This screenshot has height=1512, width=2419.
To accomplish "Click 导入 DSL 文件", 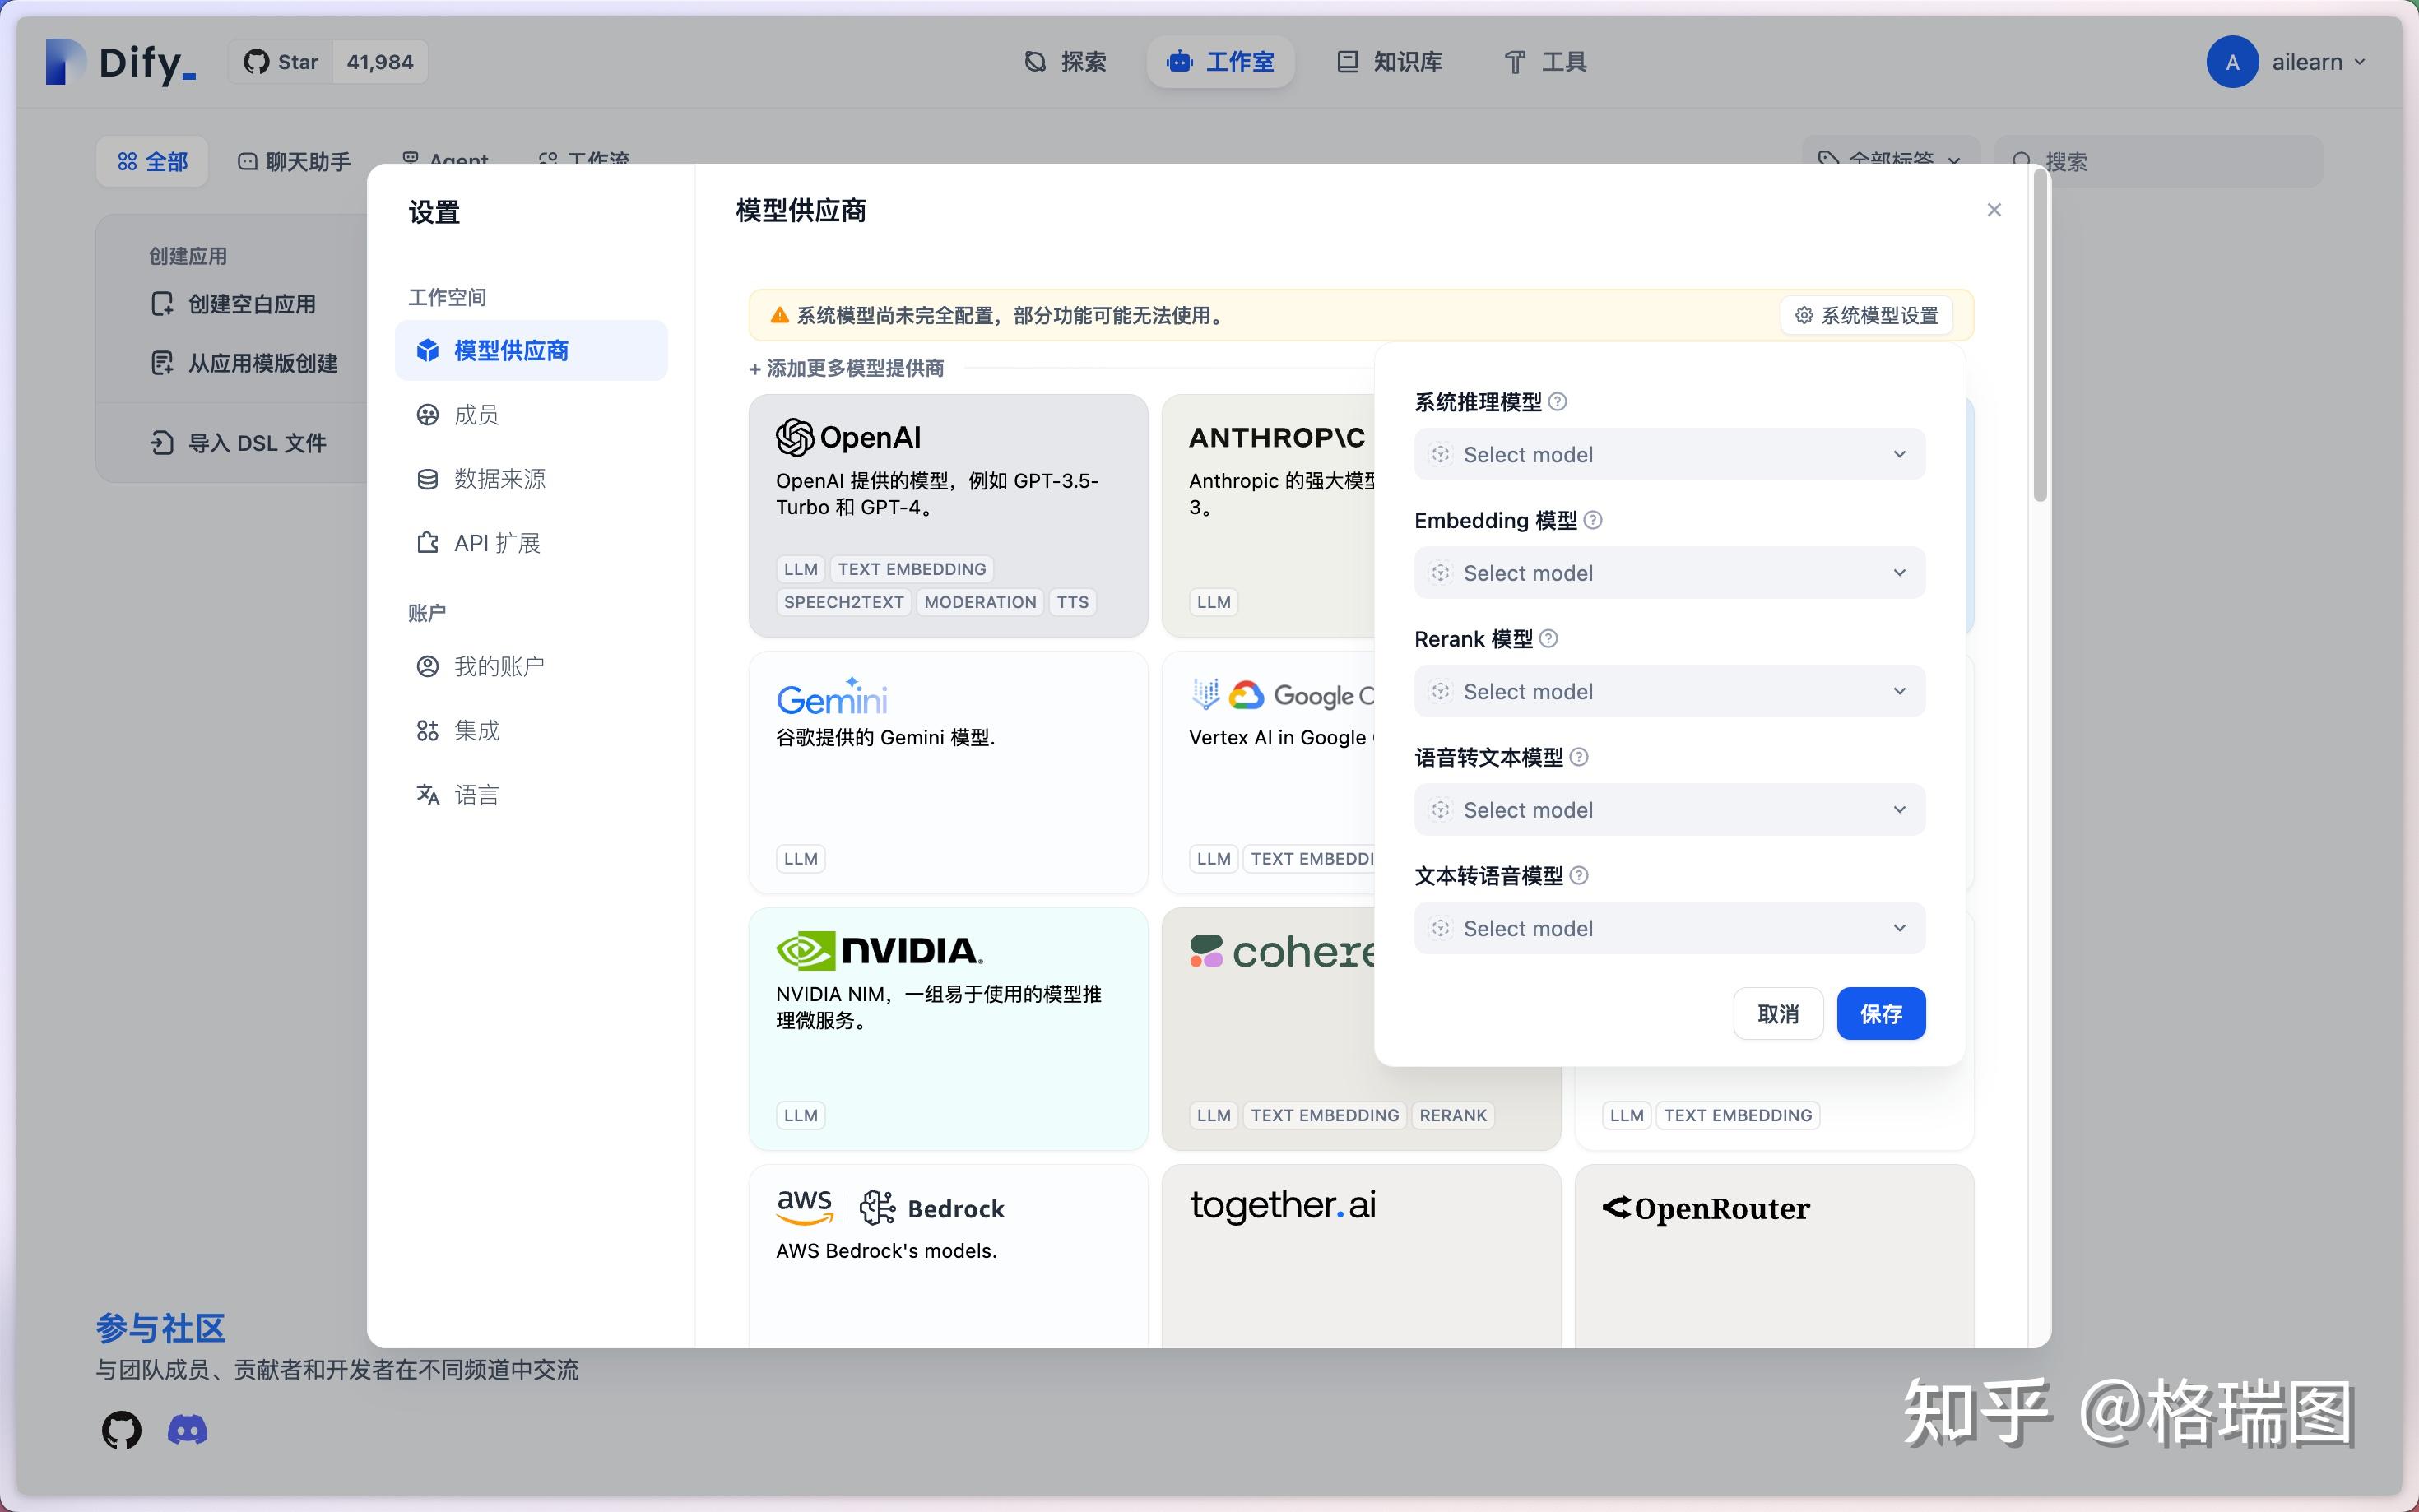I will click(238, 443).
